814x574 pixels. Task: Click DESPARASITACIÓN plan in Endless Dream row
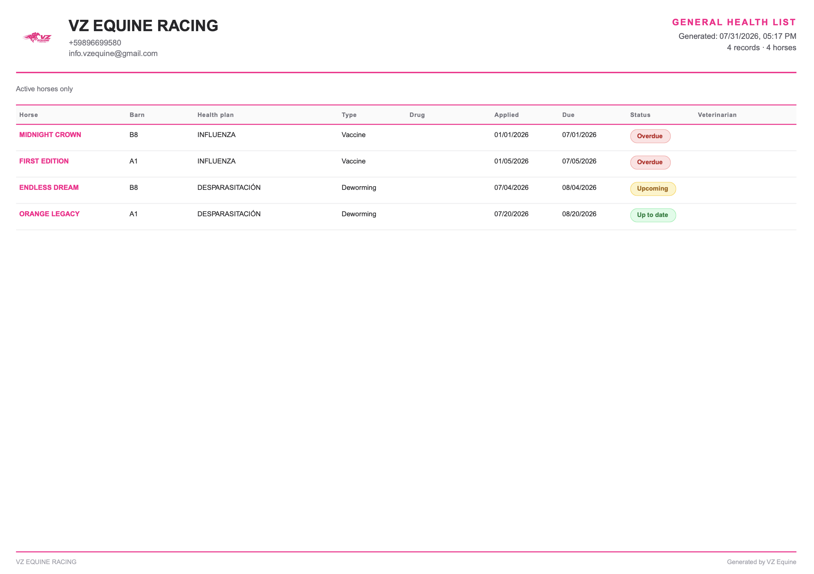[x=229, y=187]
